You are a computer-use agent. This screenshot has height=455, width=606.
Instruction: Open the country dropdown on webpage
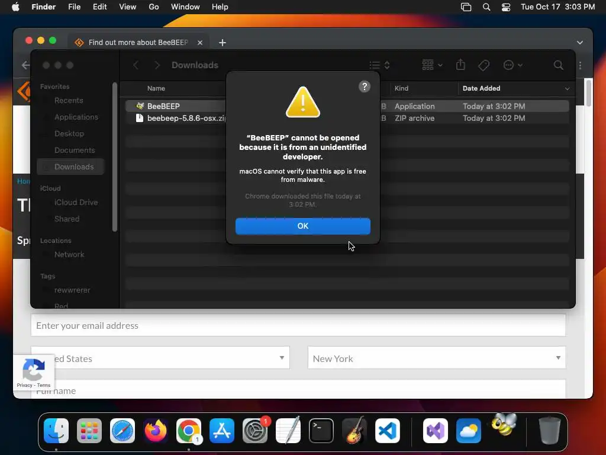pos(160,358)
